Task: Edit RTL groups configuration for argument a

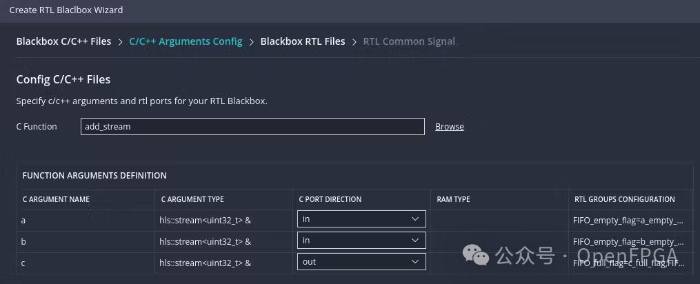Action: point(628,221)
